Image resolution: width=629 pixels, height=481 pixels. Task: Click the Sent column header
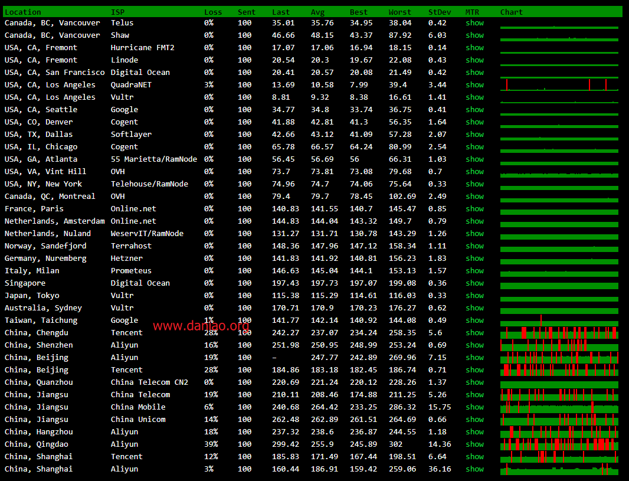click(x=246, y=12)
